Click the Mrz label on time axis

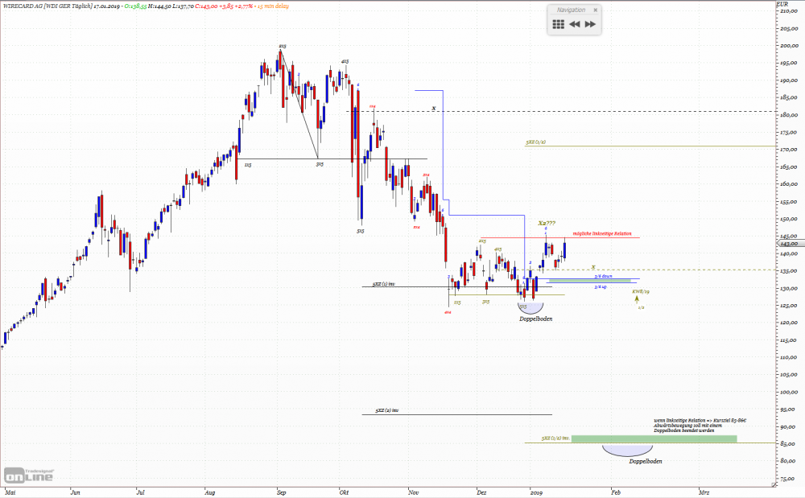point(704,492)
